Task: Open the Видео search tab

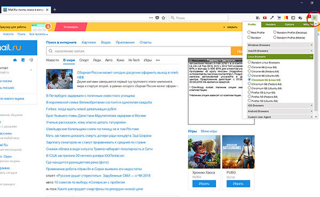Action: pos(106,42)
